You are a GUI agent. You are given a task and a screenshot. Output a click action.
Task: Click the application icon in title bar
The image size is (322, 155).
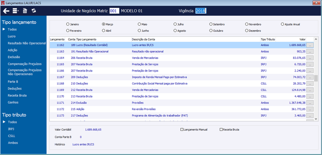(x=3, y=3)
